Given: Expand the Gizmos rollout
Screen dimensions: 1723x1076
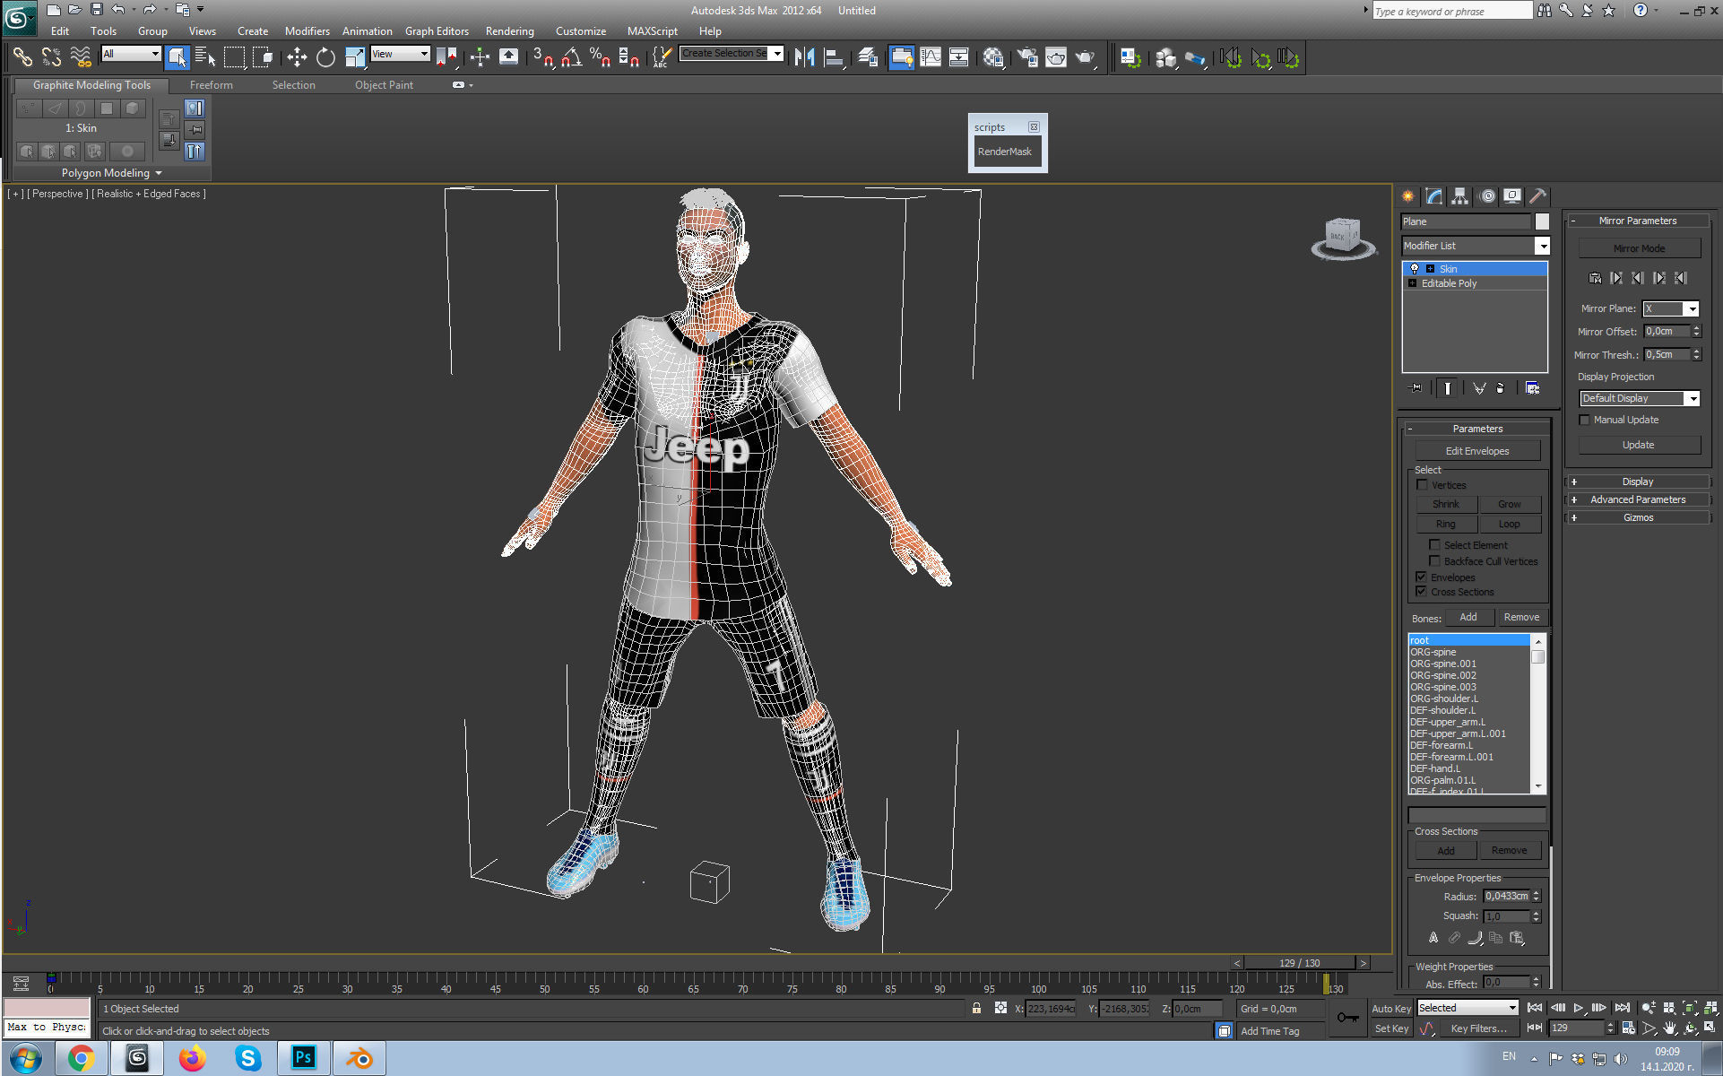Looking at the screenshot, I should point(1638,517).
